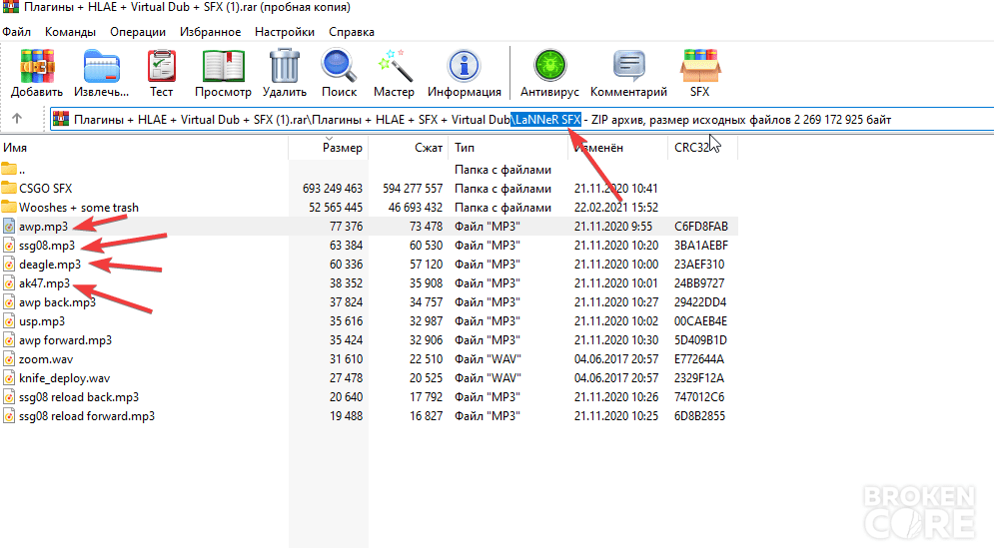Click the SFX box toolbar icon

pos(700,67)
